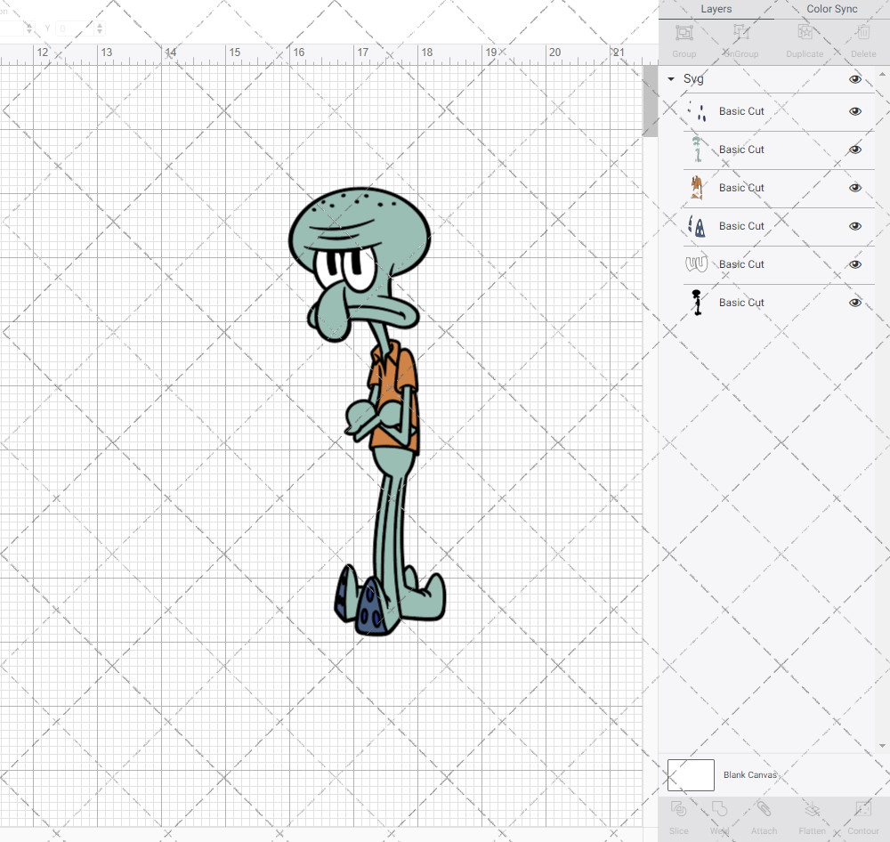
Task: Click the Blank Canvas color swatch
Action: pyautogui.click(x=691, y=775)
